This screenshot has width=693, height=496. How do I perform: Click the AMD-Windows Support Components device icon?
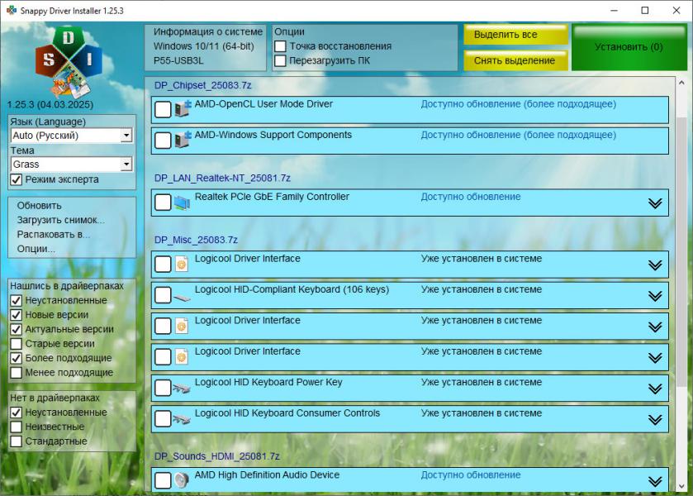pos(182,140)
